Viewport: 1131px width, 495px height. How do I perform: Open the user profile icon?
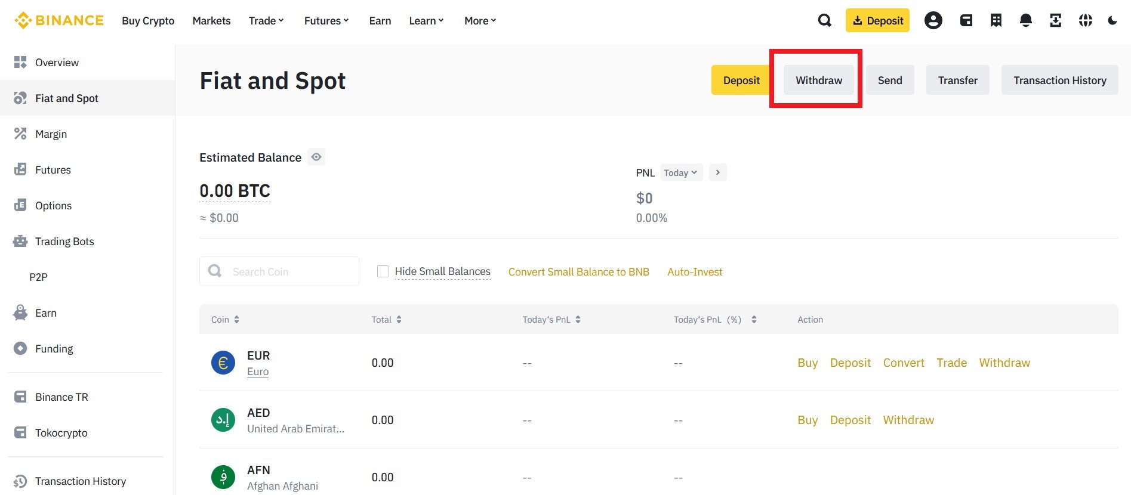click(933, 20)
